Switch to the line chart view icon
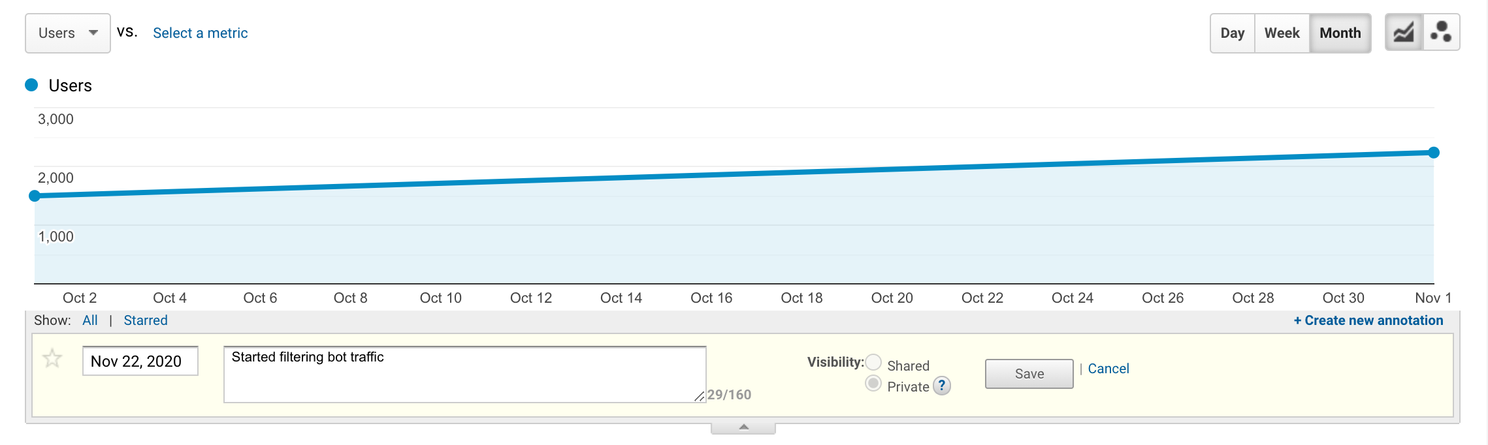The height and width of the screenshot is (445, 1488). tap(1403, 32)
